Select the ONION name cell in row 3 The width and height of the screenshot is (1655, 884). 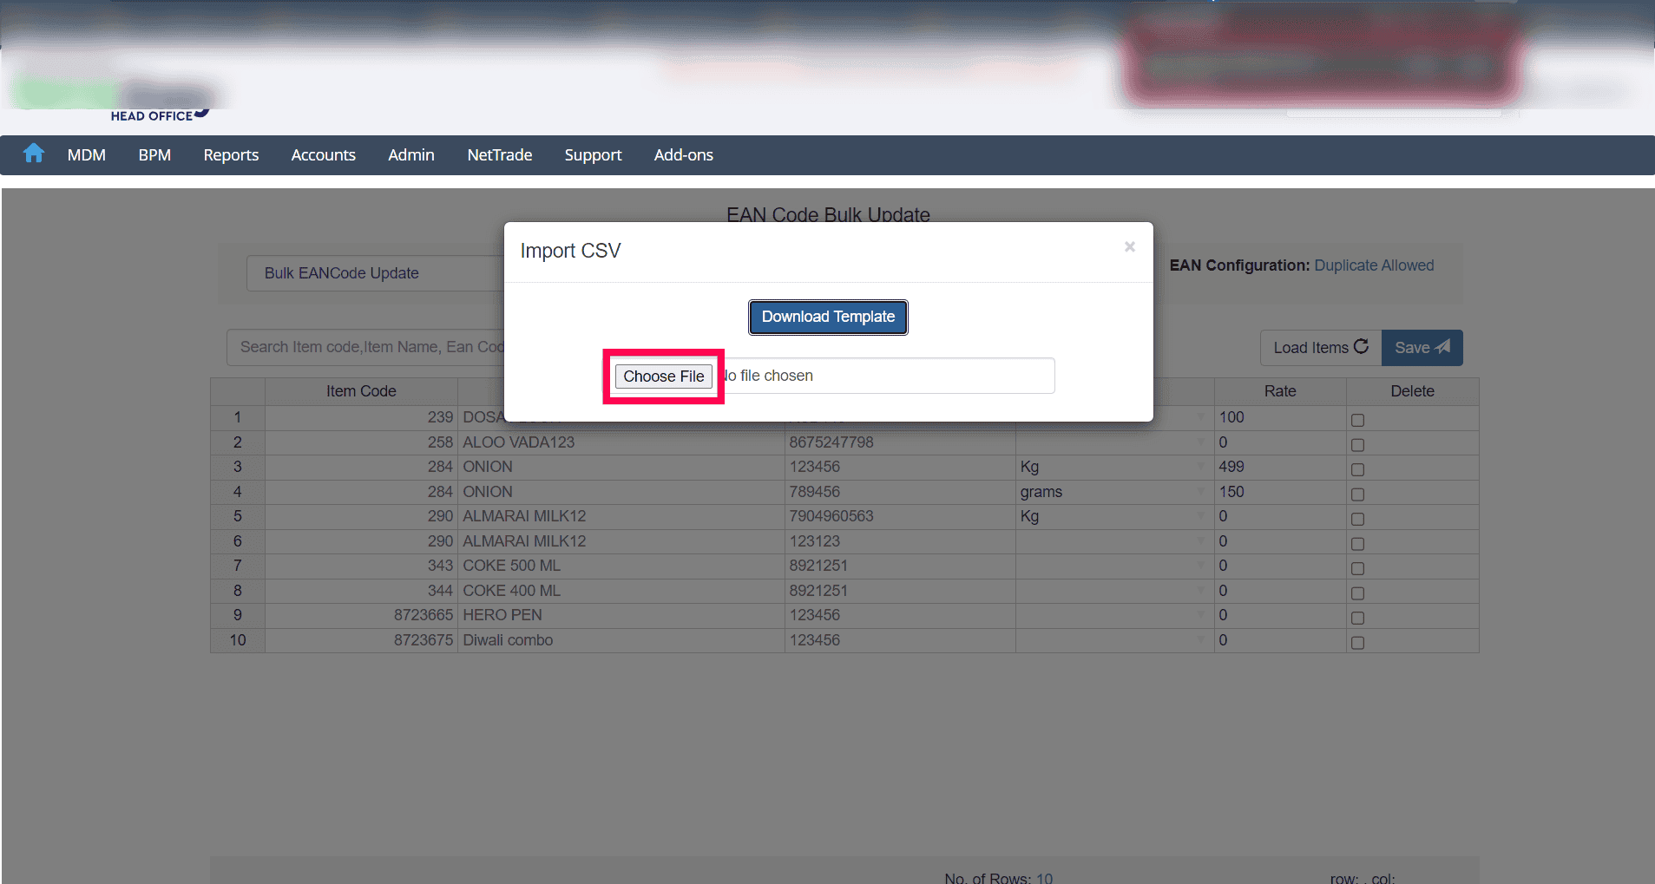click(621, 467)
